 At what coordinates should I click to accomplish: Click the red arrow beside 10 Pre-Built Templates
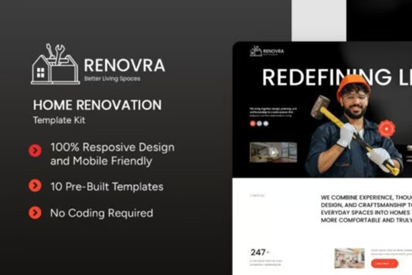pyautogui.click(x=35, y=186)
